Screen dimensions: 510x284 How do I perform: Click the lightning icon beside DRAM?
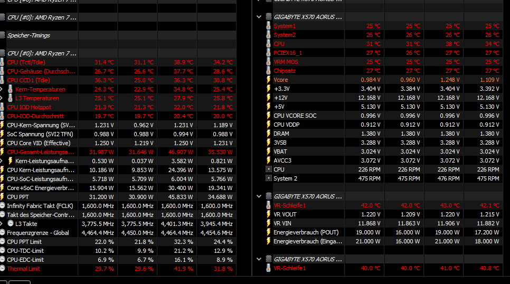click(268, 134)
